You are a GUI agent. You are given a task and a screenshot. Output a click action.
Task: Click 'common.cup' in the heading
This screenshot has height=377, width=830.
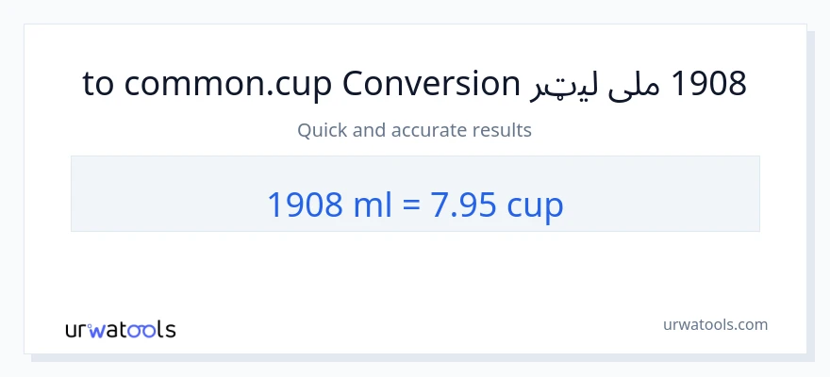(x=229, y=84)
